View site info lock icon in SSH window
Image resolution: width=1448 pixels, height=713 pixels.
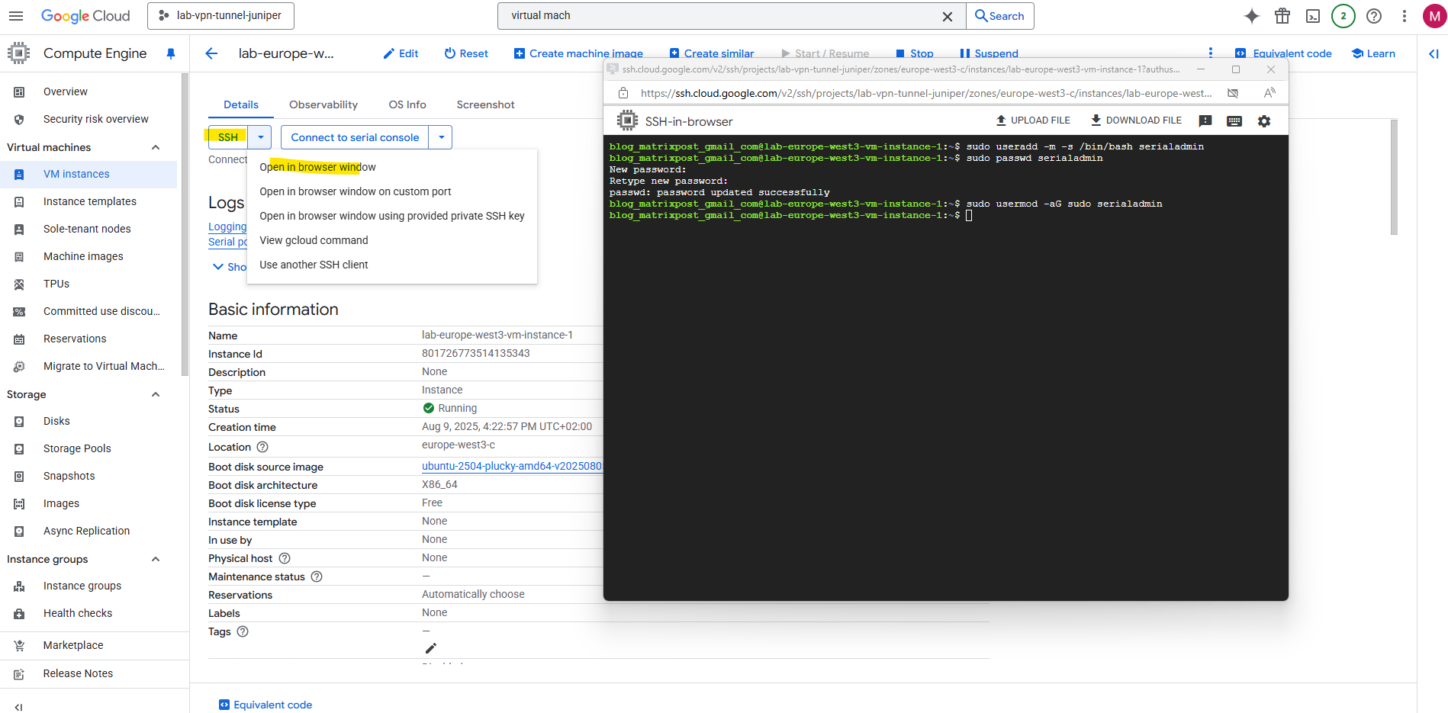[x=623, y=93]
